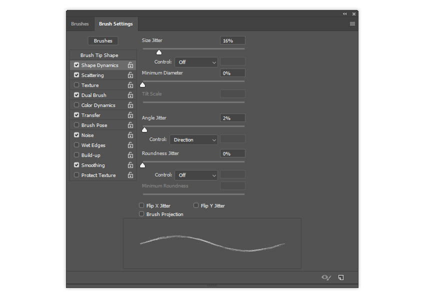425x298 pixels.
Task: Open Angle Jitter Control dropdown showing Direction
Action: tap(193, 140)
